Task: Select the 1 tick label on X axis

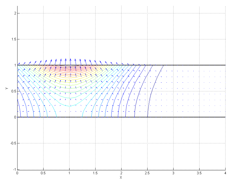Action: (x=69, y=173)
